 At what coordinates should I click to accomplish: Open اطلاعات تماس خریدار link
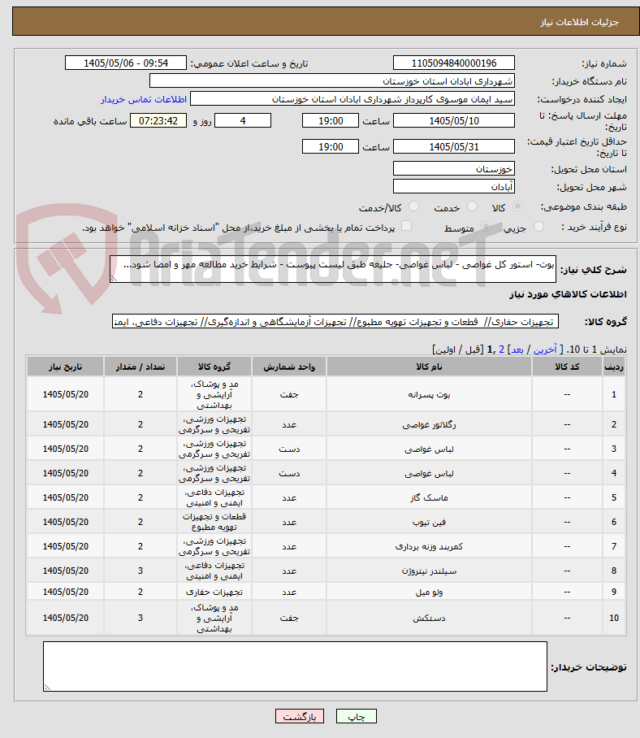pyautogui.click(x=144, y=99)
